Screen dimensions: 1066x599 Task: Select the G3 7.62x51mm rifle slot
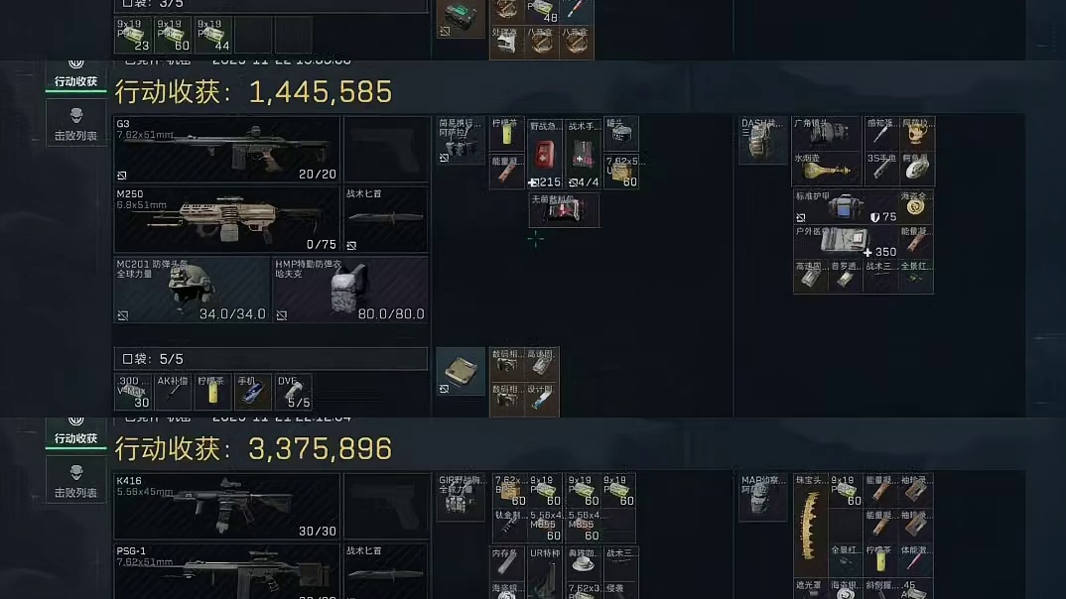(x=226, y=149)
